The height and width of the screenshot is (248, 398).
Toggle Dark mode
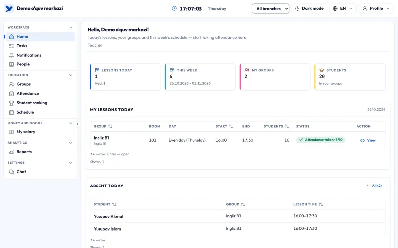[309, 8]
